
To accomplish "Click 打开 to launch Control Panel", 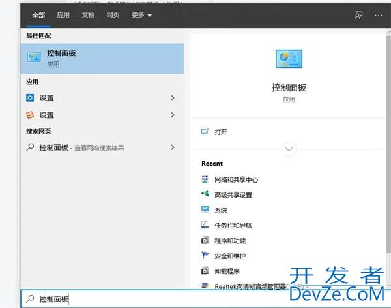I will click(x=221, y=132).
